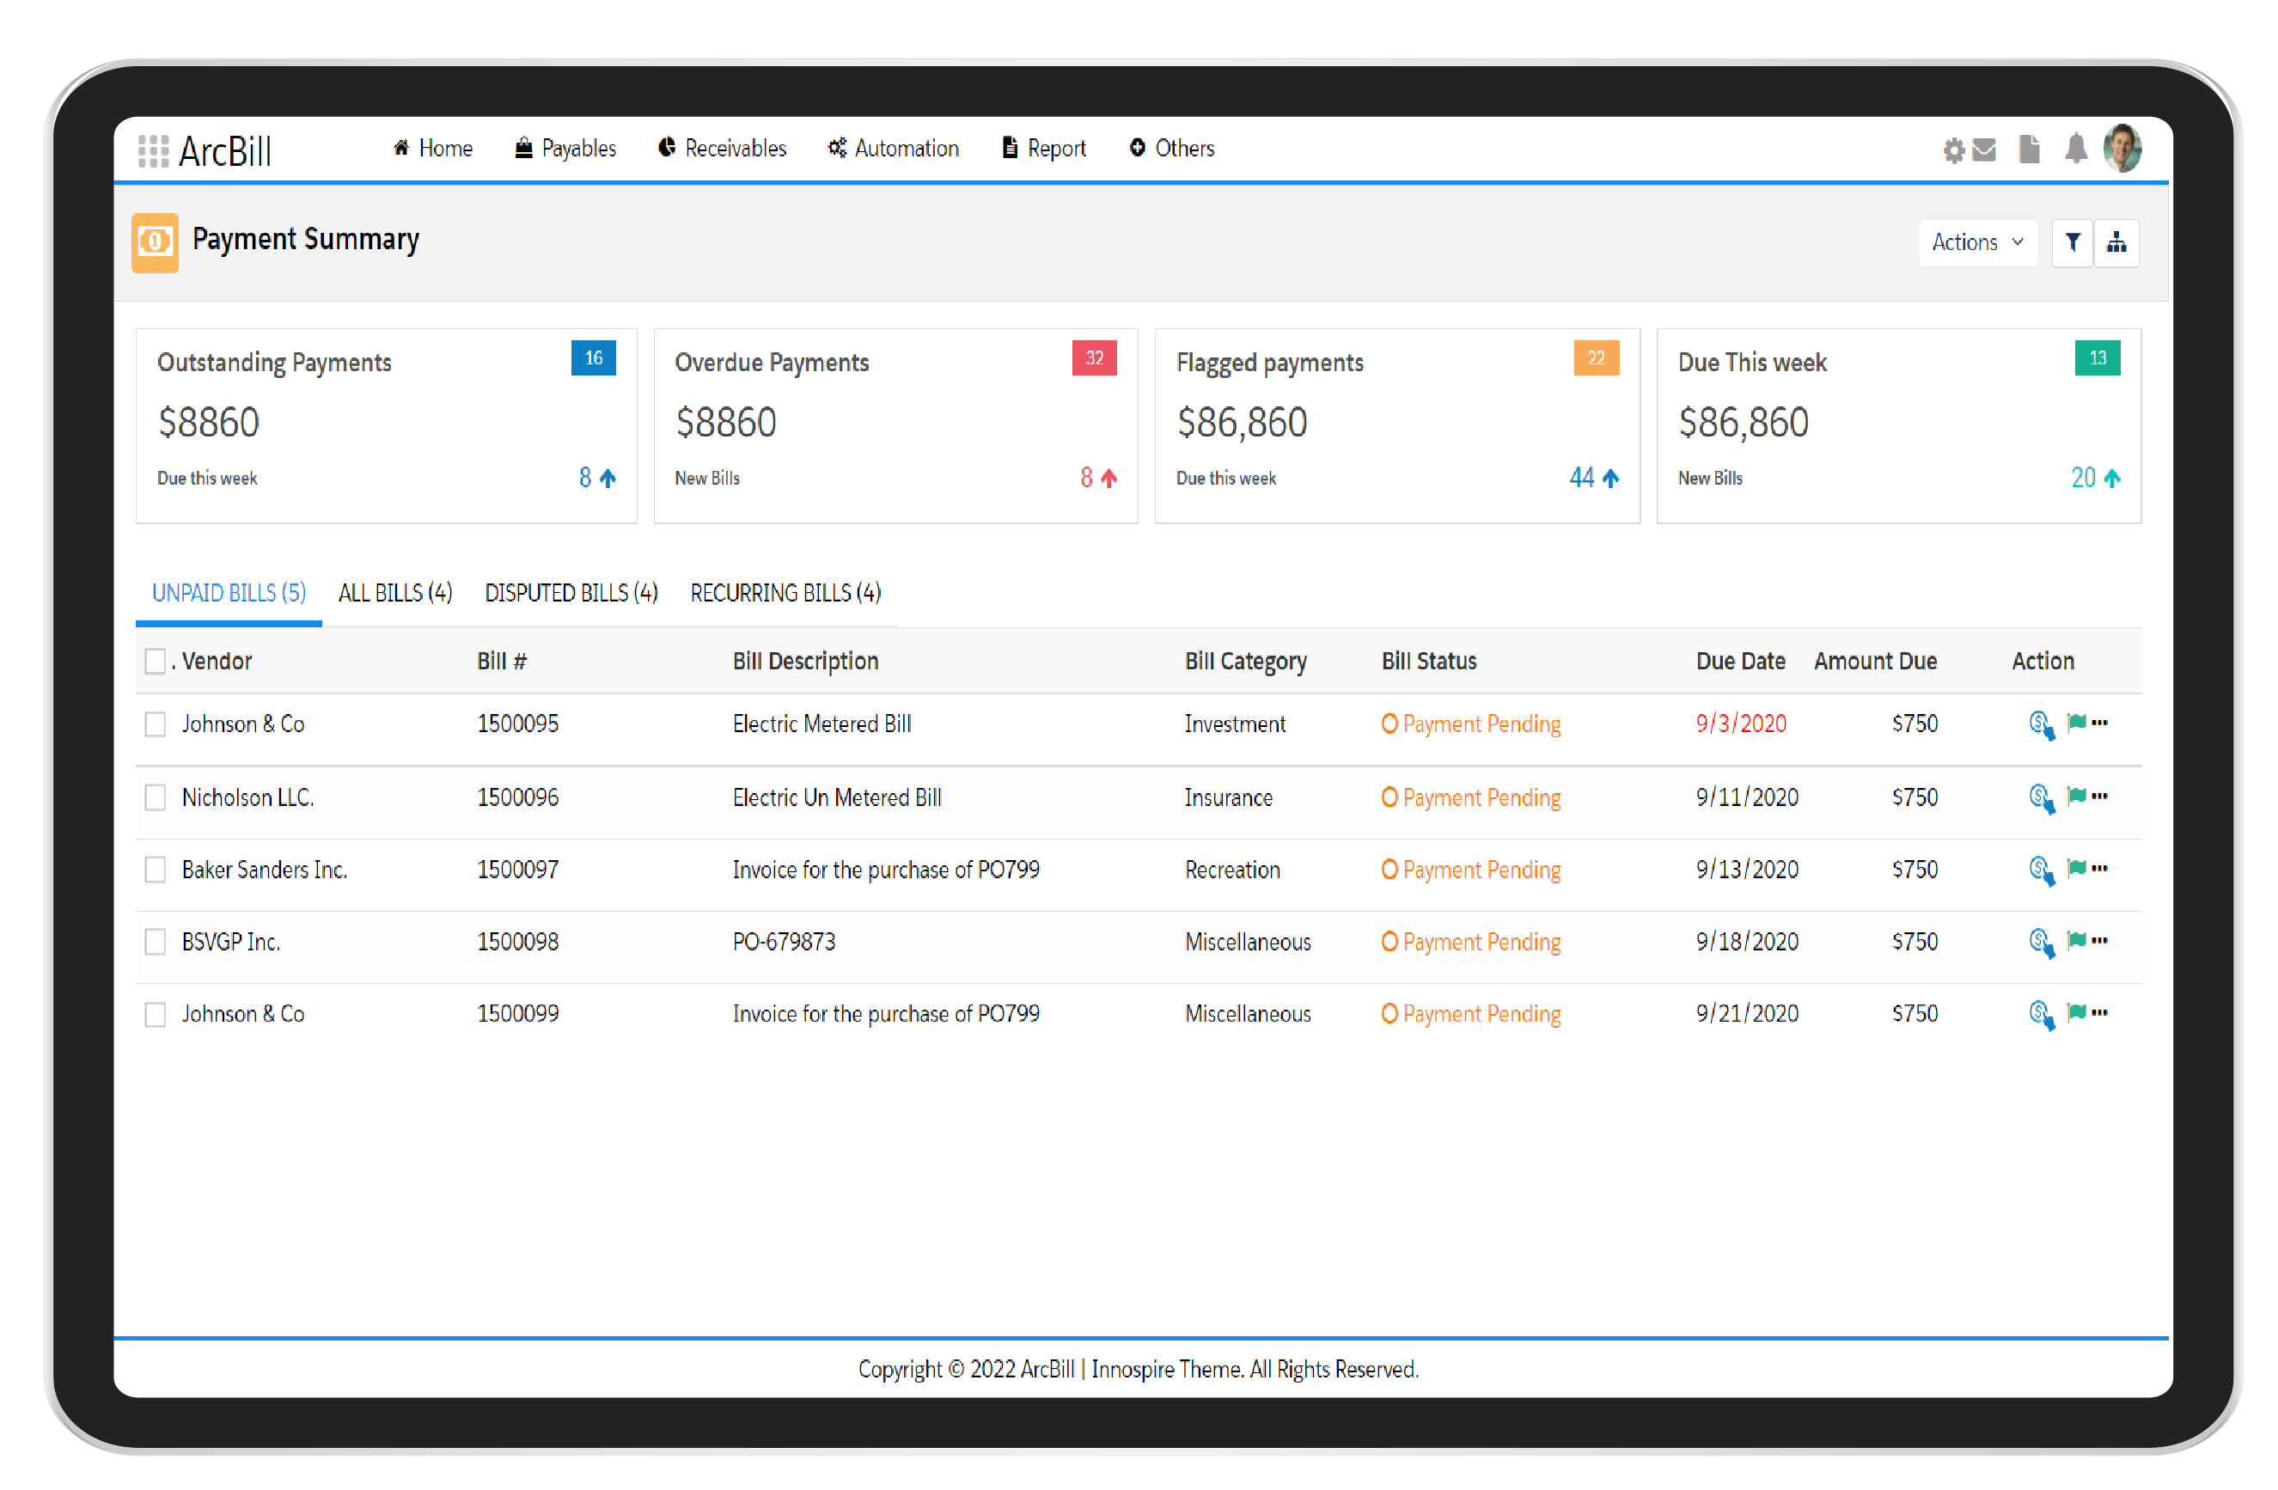2278x1490 pixels.
Task: Expand the Actions dropdown
Action: 1977,242
